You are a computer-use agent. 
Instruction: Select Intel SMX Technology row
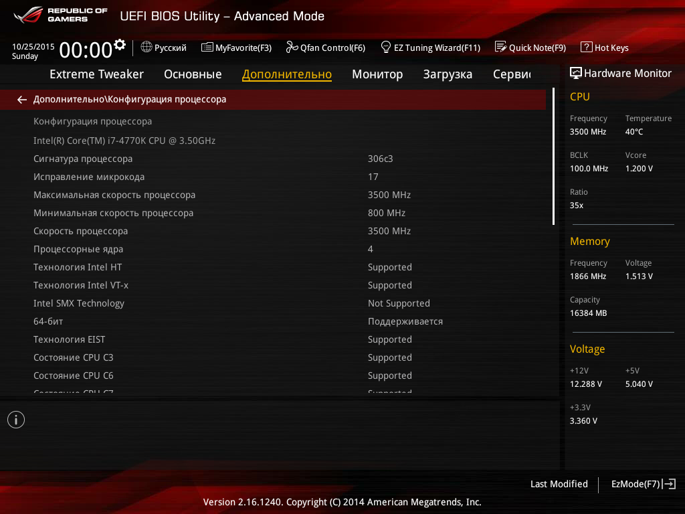[273, 303]
